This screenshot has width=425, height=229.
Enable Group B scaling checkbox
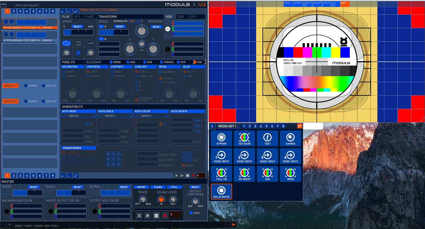[x=43, y=101]
